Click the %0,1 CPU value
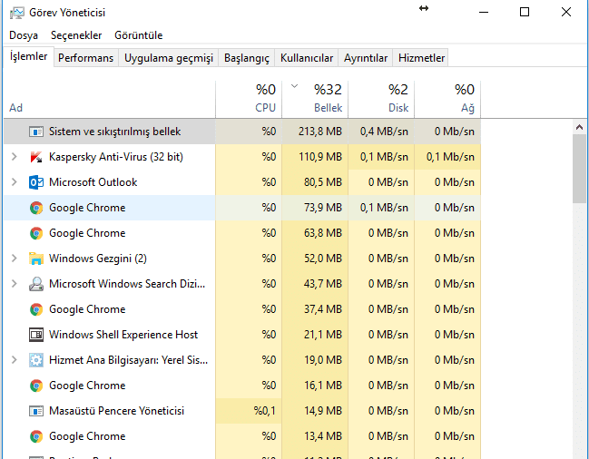Screen dimensions: 589x459 click(x=265, y=411)
